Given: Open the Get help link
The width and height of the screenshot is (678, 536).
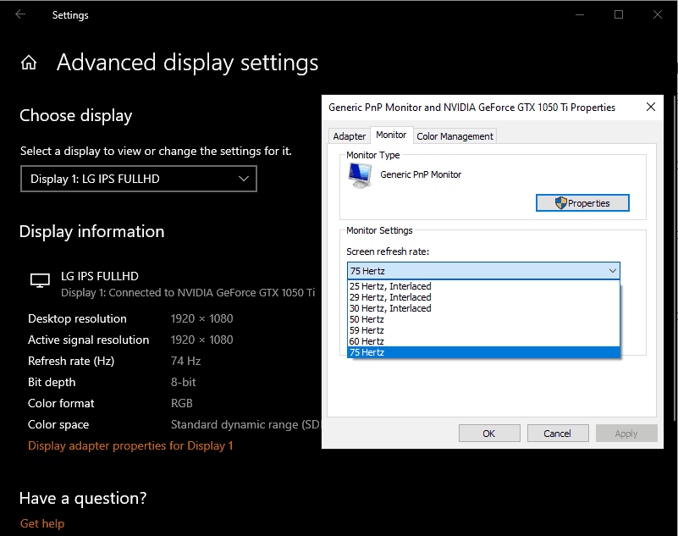Looking at the screenshot, I should pyautogui.click(x=42, y=523).
